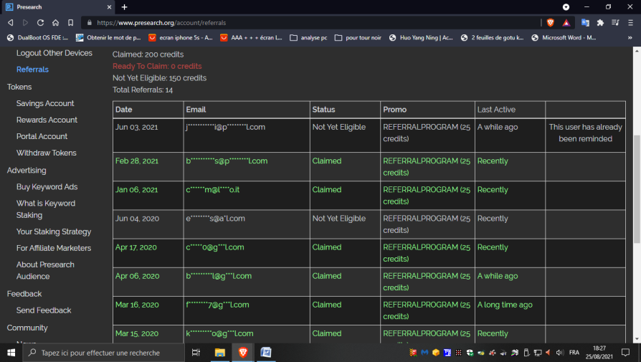
Task: Click the address bar URL
Action: [x=161, y=23]
